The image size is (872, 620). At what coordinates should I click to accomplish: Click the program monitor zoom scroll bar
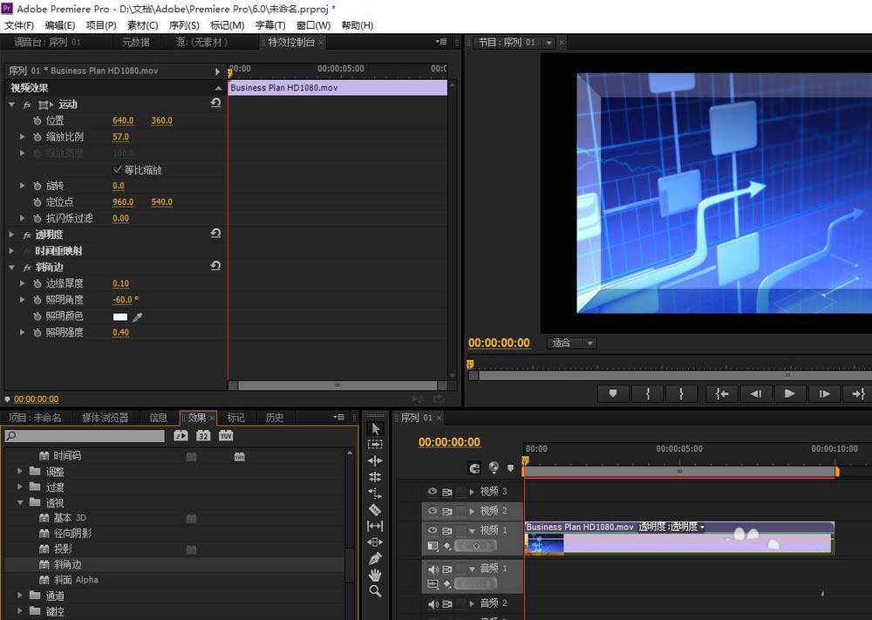pyautogui.click(x=676, y=375)
